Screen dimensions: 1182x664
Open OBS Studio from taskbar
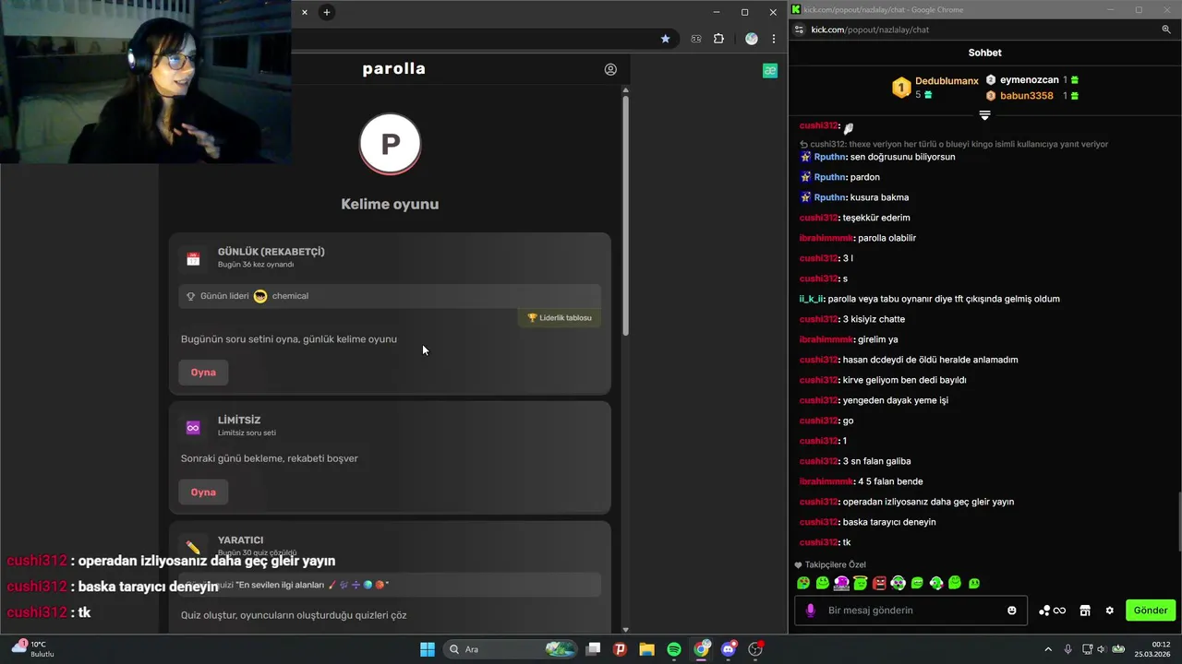[x=756, y=649]
